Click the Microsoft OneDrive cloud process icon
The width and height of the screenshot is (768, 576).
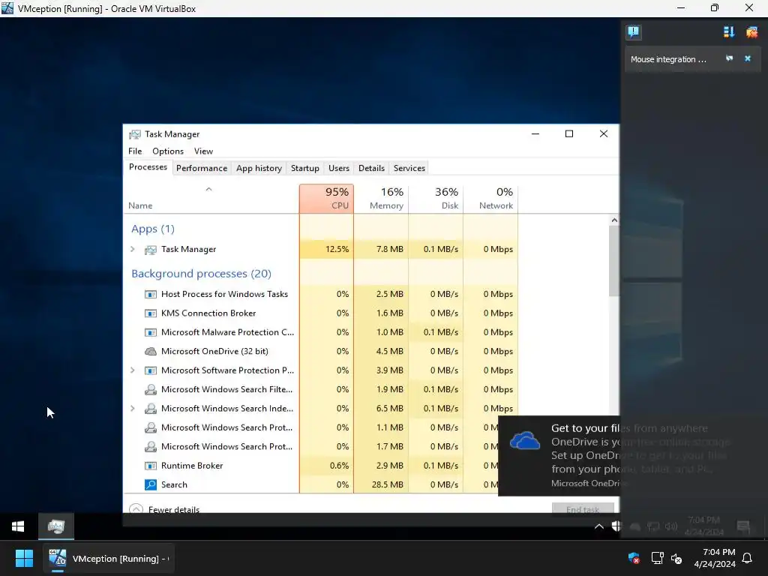click(x=150, y=352)
